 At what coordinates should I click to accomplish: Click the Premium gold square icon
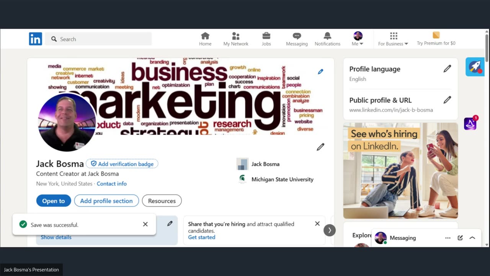[x=436, y=35]
